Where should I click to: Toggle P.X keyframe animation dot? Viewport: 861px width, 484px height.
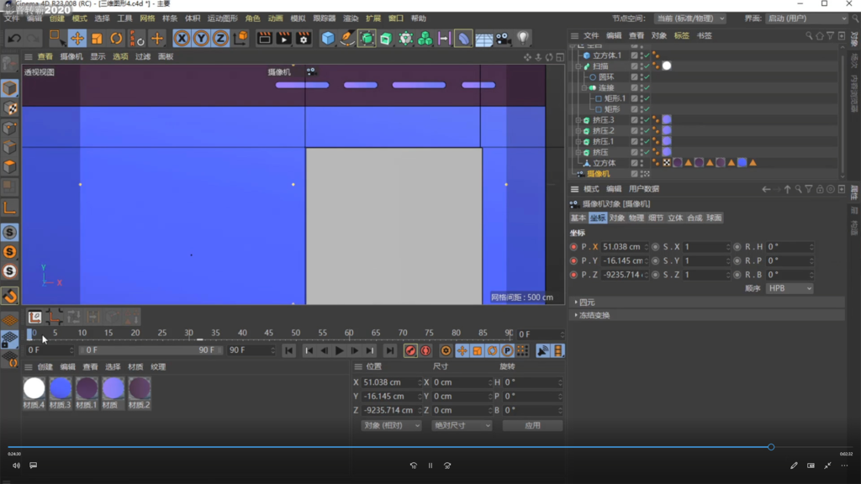pos(574,247)
